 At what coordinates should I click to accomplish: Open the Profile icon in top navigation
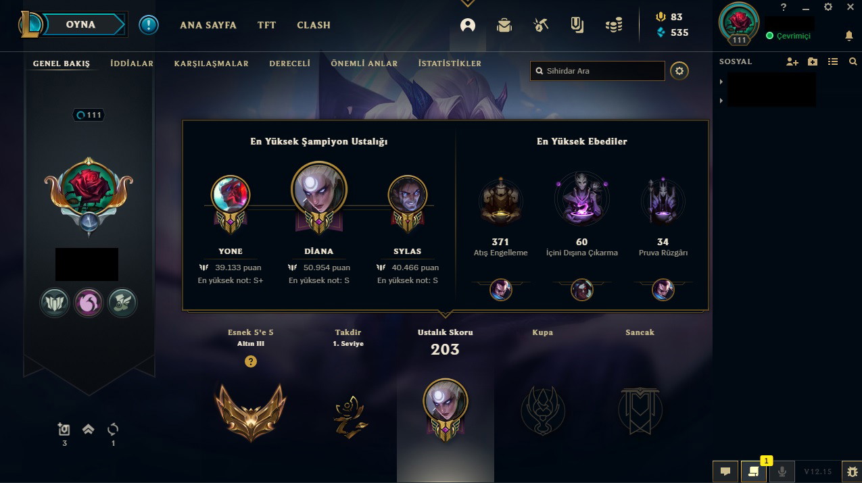coord(467,25)
